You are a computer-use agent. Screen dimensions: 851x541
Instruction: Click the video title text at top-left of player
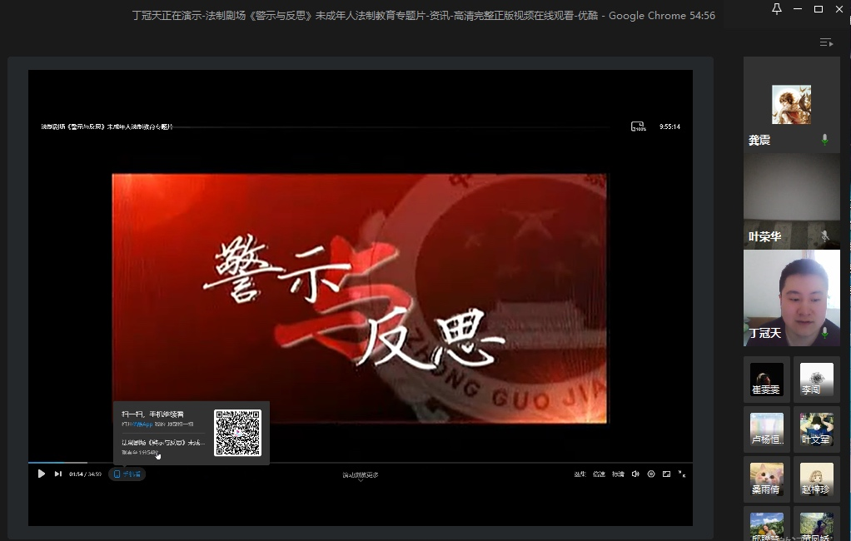point(107,127)
